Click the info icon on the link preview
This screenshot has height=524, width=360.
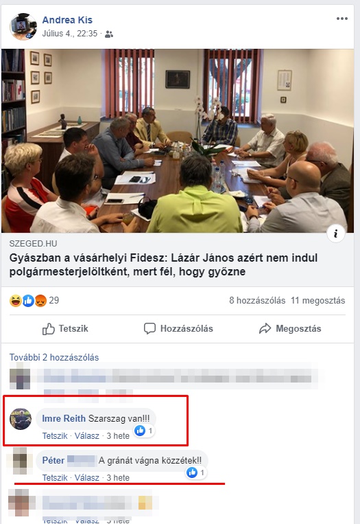click(x=335, y=233)
